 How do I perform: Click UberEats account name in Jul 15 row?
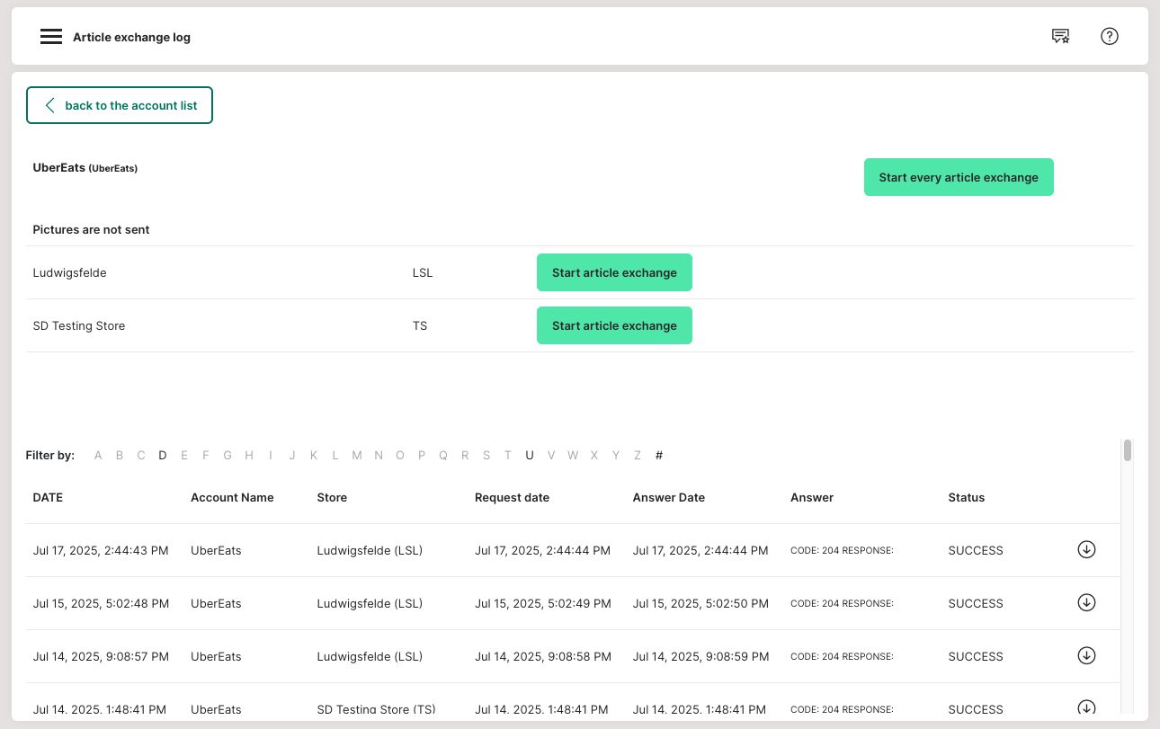click(x=216, y=603)
